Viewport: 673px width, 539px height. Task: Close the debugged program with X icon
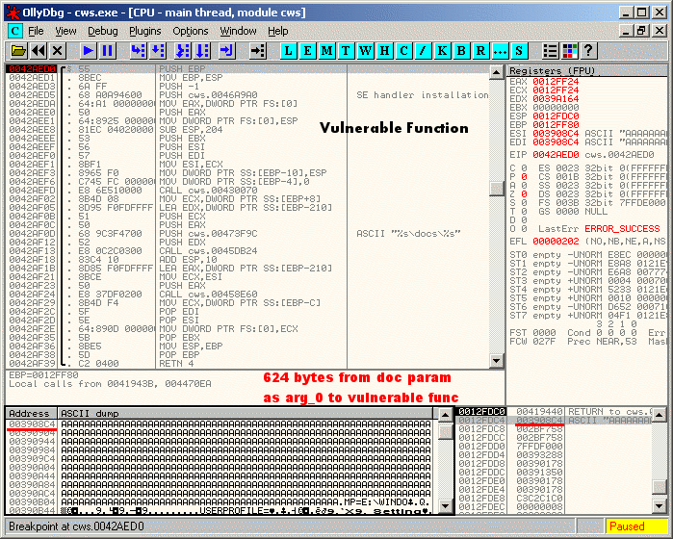(57, 51)
